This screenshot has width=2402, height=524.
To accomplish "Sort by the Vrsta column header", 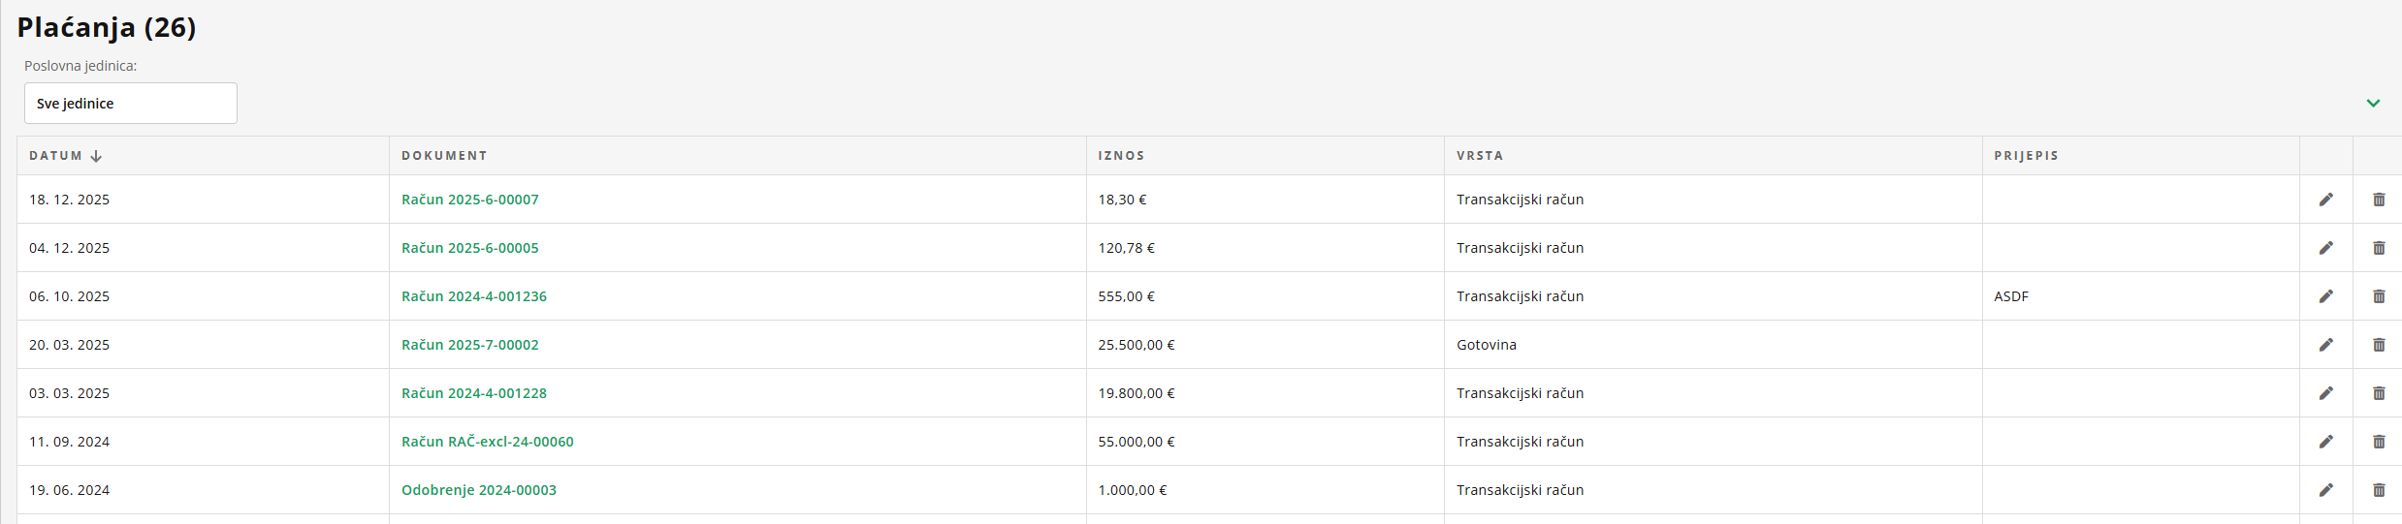I will pyautogui.click(x=1480, y=156).
